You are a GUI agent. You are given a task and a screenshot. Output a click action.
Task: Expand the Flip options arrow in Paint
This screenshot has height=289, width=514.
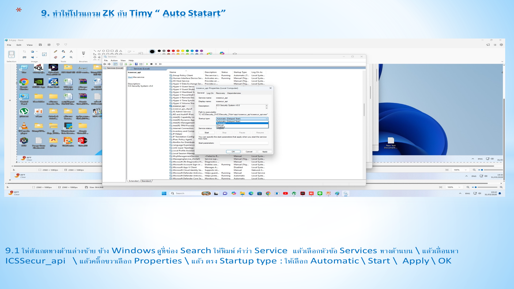pos(37,57)
